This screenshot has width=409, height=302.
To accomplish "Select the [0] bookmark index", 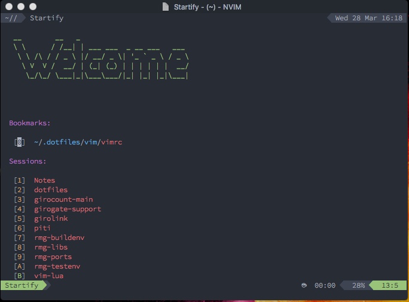I will [20, 142].
